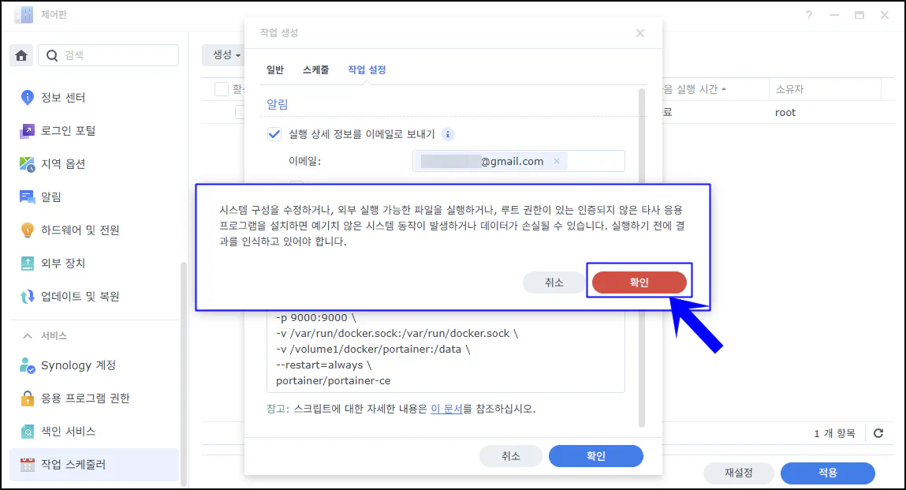The width and height of the screenshot is (906, 490).
Task: Close the 작업 생성 dialog
Action: pyautogui.click(x=640, y=33)
